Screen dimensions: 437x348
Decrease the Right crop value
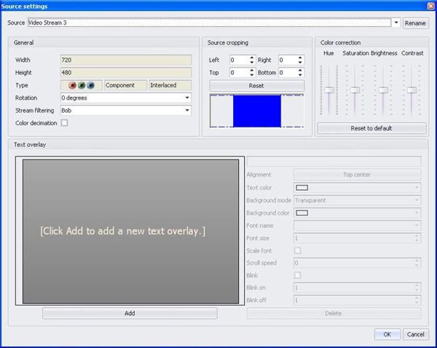(x=300, y=63)
